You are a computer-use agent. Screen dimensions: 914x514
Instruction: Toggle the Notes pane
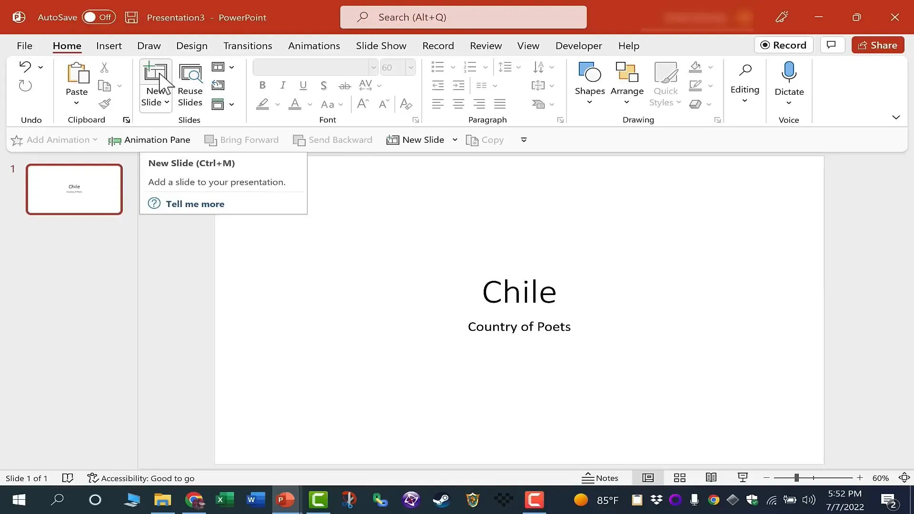[x=600, y=478]
